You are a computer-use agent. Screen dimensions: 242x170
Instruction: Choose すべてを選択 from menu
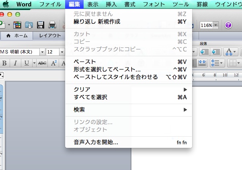tap(129, 97)
